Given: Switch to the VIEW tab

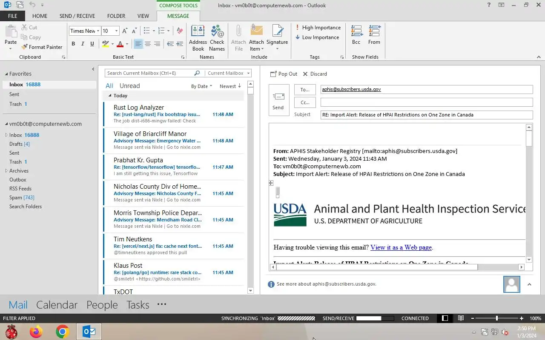Looking at the screenshot, I should coord(143,16).
